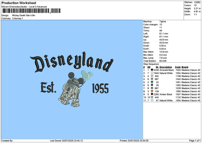Click the Total Bobbin value '60.53ft'

[163, 61]
